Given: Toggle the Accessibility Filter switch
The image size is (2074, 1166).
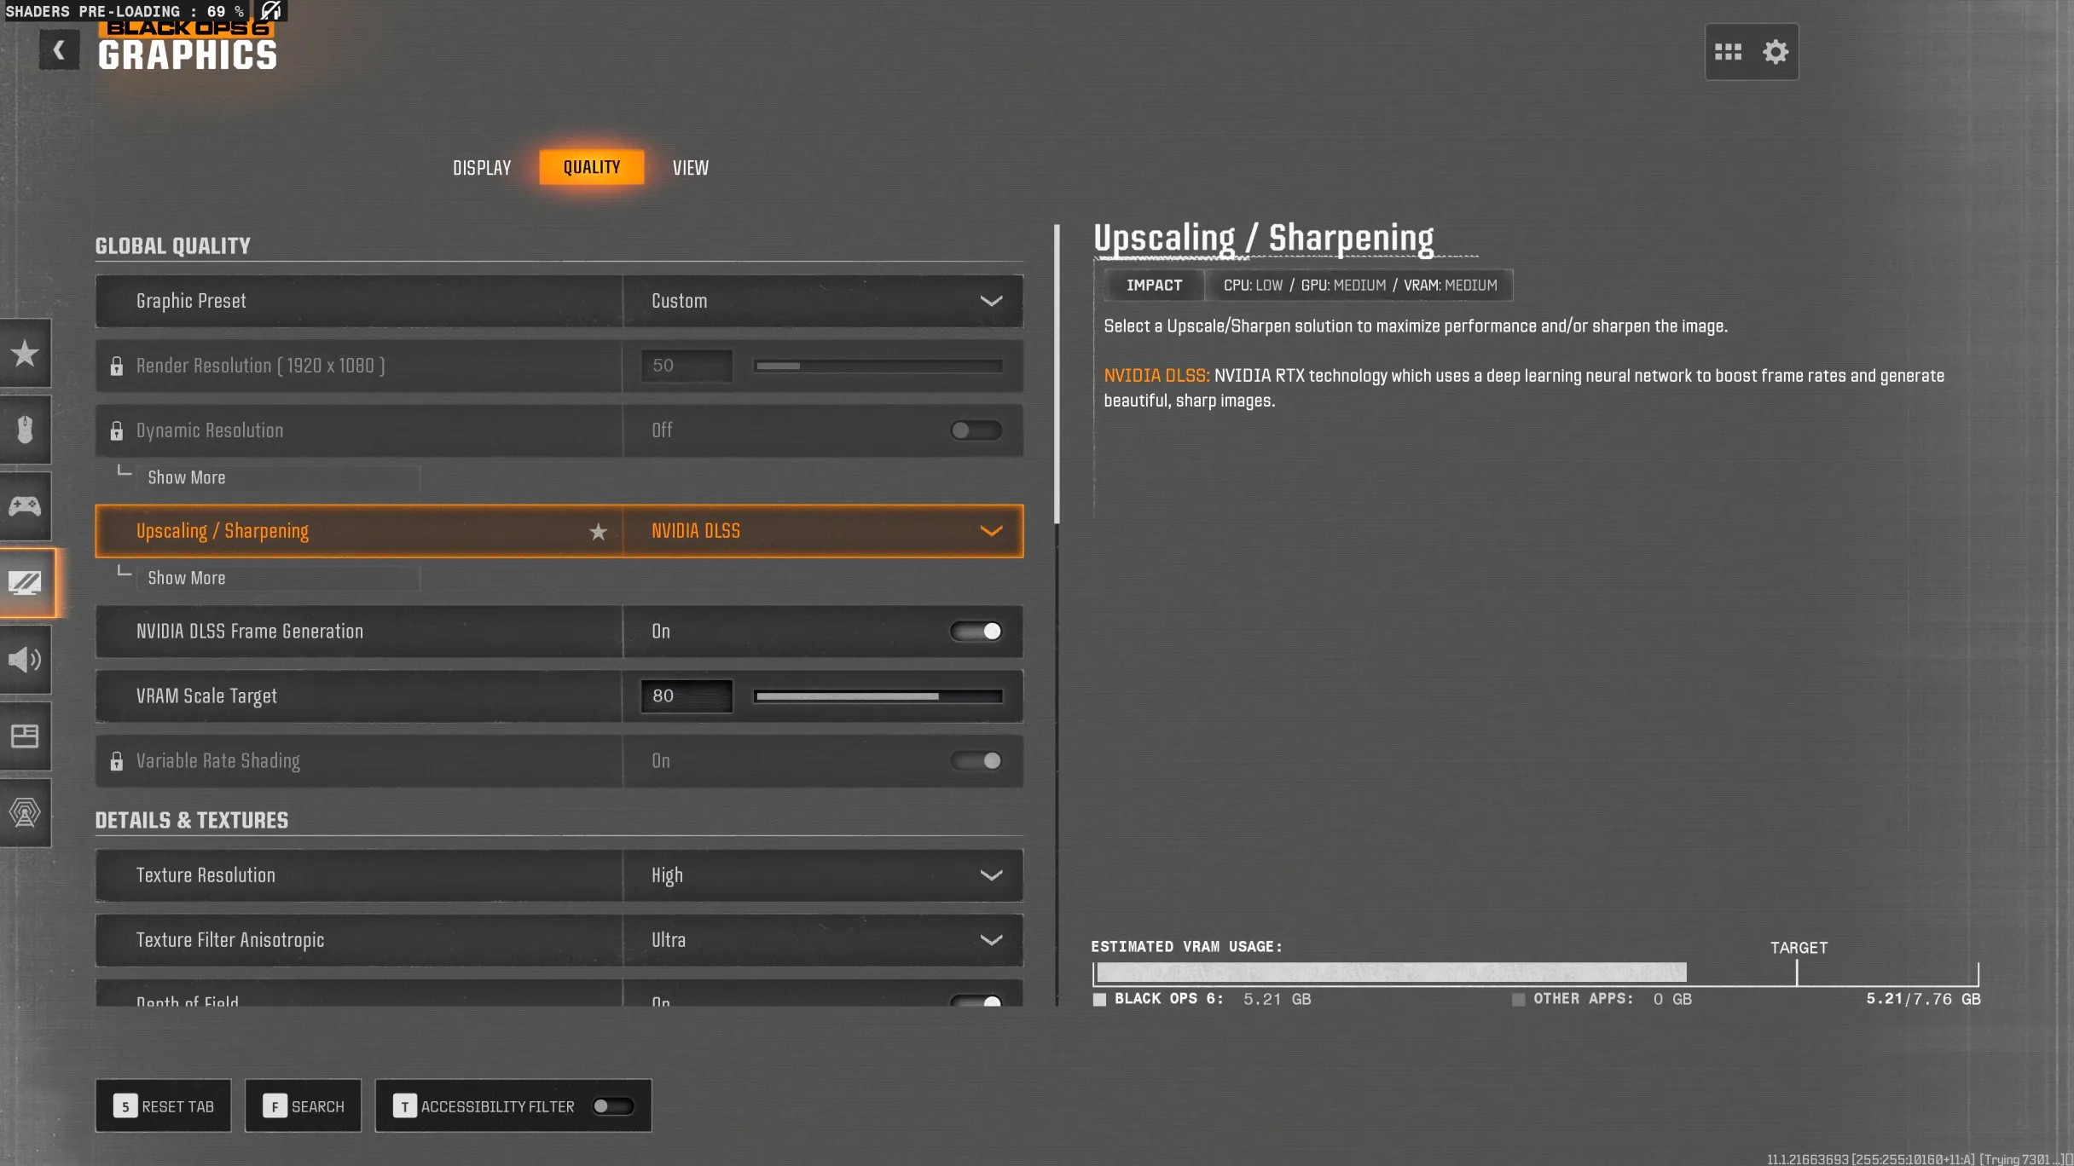Looking at the screenshot, I should tap(612, 1106).
